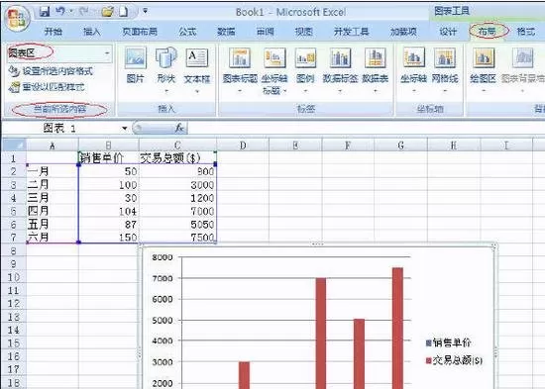Click reset to match style (重设以匹配样式)

[x=47, y=87]
